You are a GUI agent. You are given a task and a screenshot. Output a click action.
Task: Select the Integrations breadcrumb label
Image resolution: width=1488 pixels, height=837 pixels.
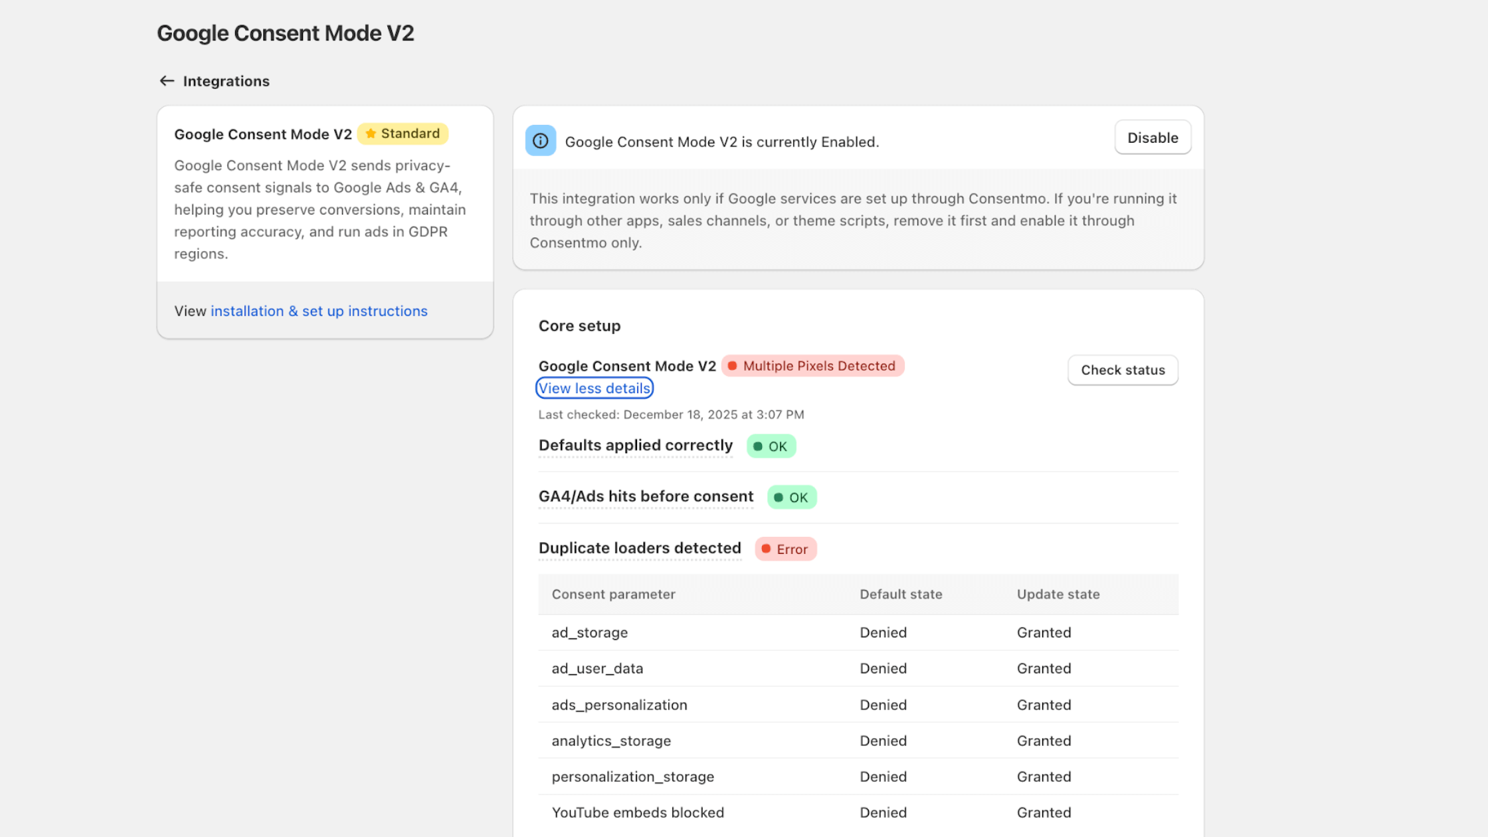[226, 80]
